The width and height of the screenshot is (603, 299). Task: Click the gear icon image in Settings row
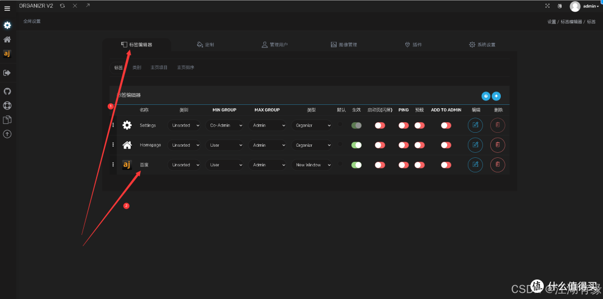[x=127, y=125]
